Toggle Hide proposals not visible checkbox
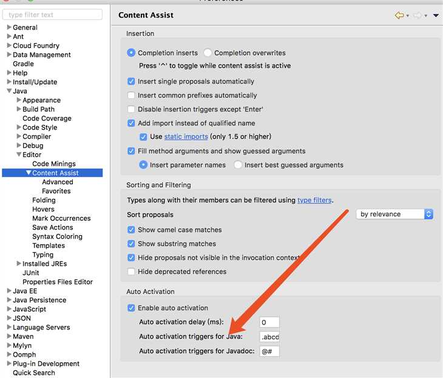The image size is (443, 378). point(131,257)
